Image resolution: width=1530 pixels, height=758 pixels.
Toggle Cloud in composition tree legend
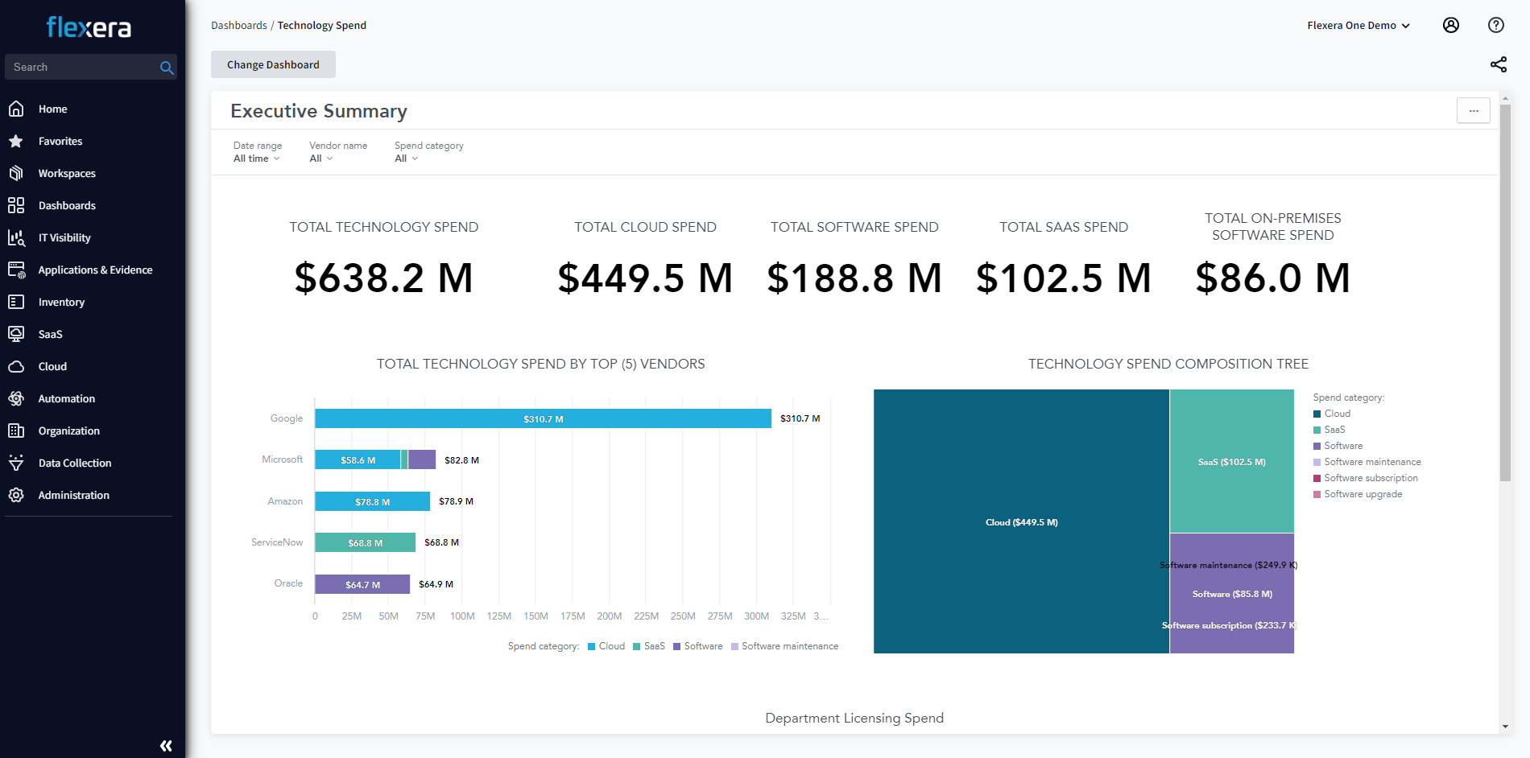(x=1337, y=414)
